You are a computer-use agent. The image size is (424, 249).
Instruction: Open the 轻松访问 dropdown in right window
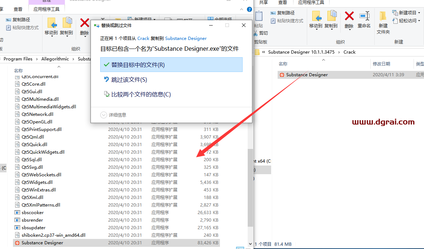tap(419, 21)
